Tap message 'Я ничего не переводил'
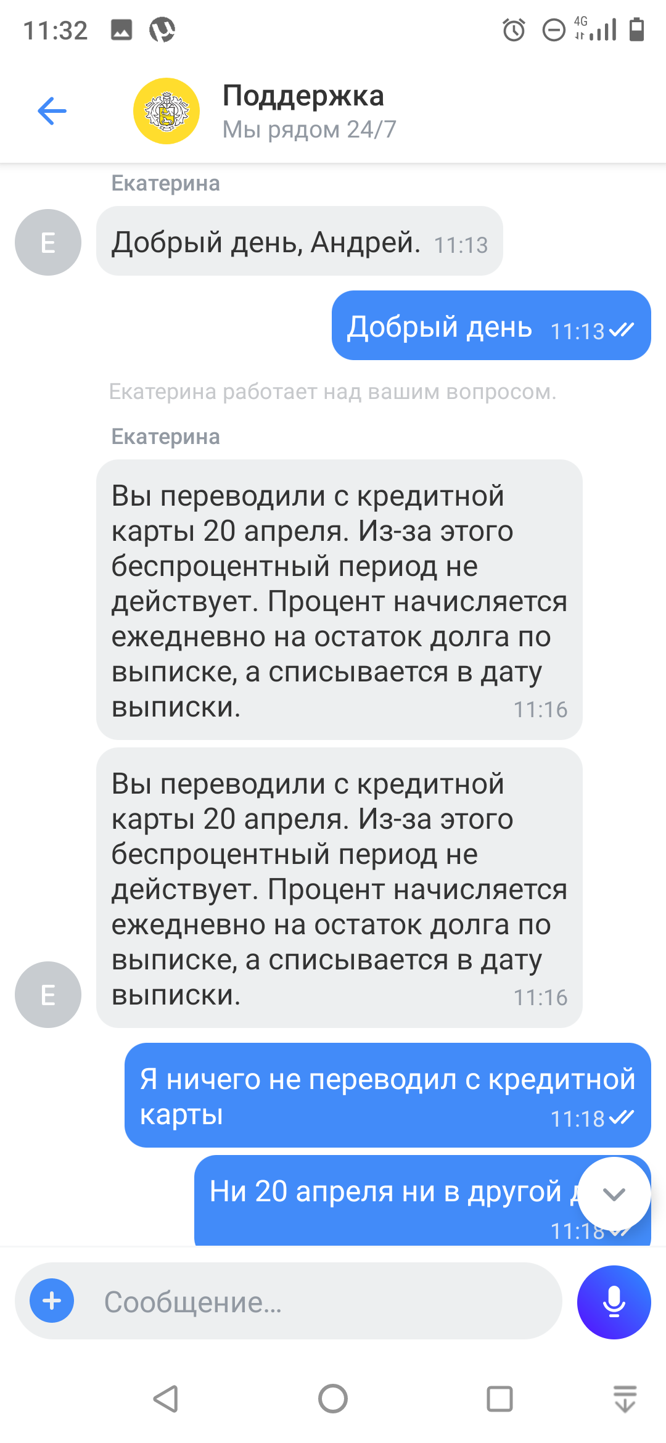Viewport: 666px width, 1443px height. coord(387,1095)
